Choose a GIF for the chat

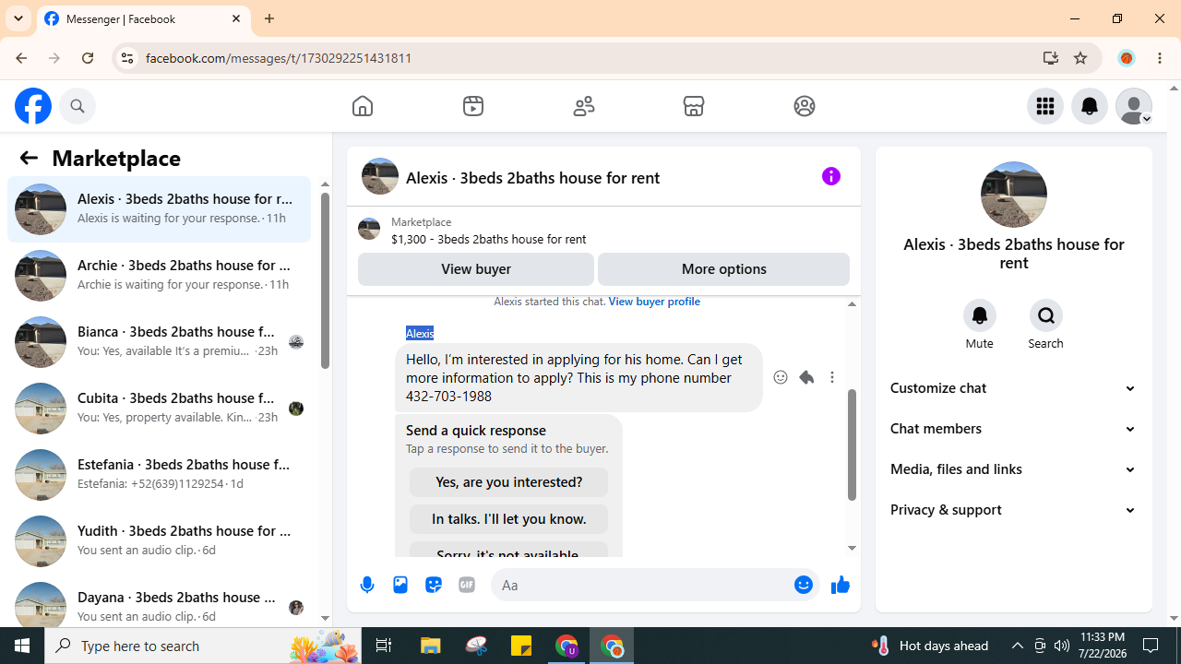[x=467, y=585]
